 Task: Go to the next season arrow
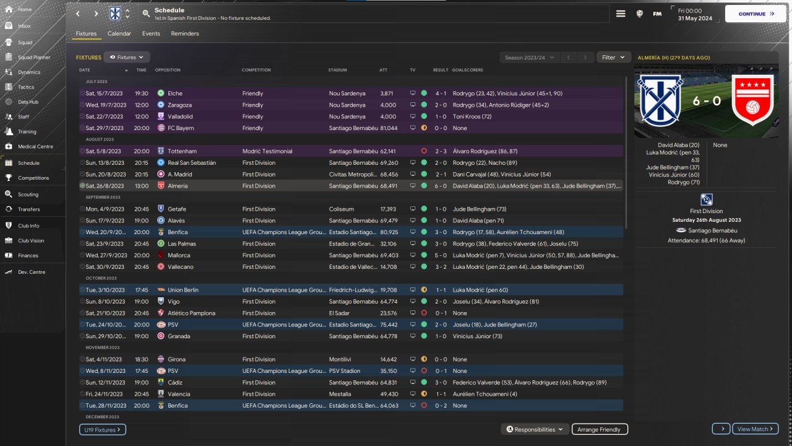click(585, 58)
